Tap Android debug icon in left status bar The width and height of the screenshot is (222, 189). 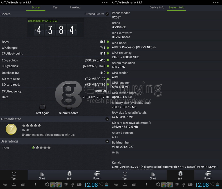(79, 185)
